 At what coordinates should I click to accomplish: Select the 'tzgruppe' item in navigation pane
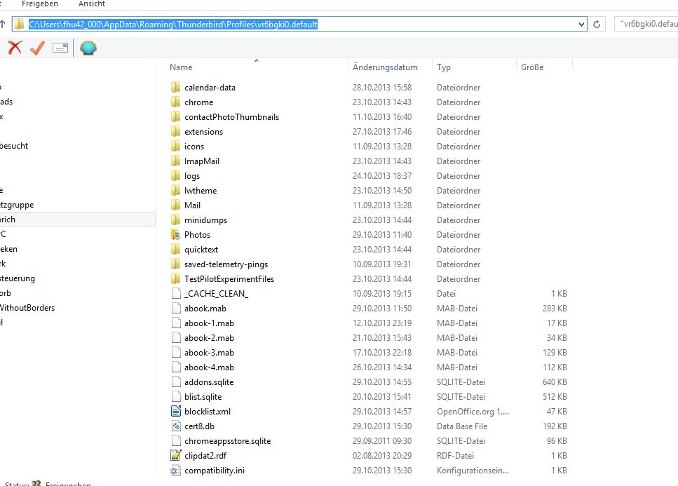(x=17, y=205)
